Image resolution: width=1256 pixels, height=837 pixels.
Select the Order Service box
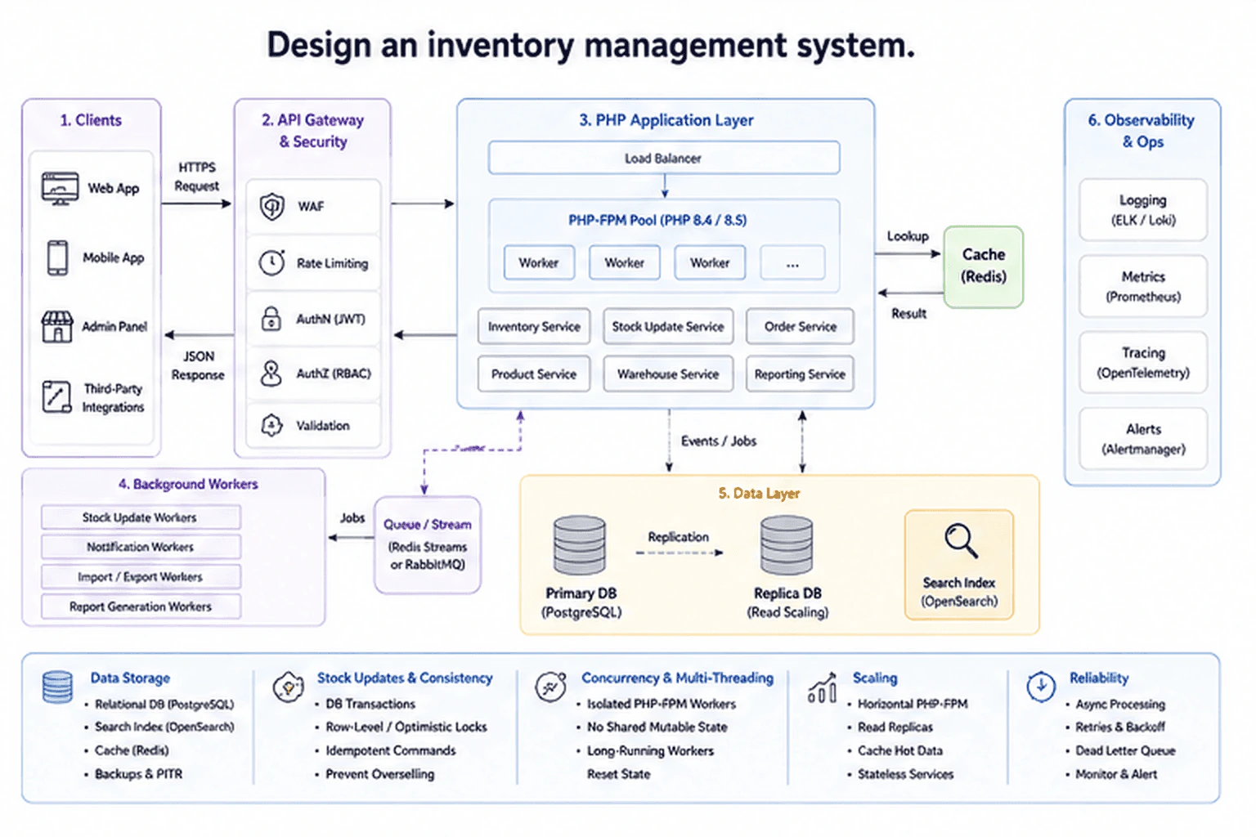click(x=800, y=326)
